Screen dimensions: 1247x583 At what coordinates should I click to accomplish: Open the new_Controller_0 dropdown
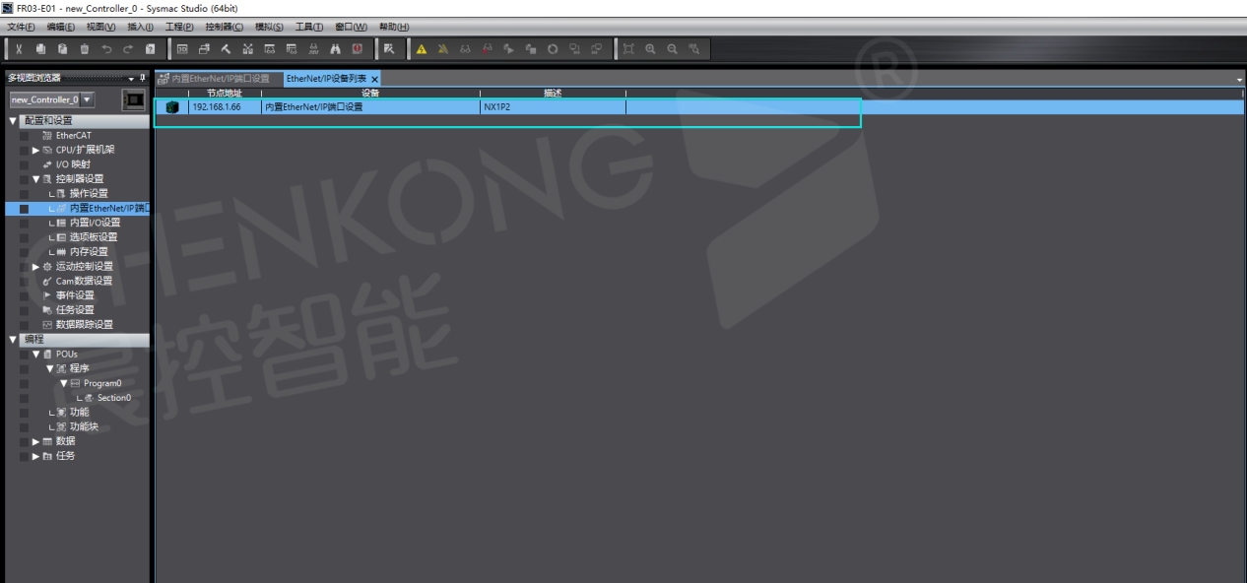[x=88, y=99]
